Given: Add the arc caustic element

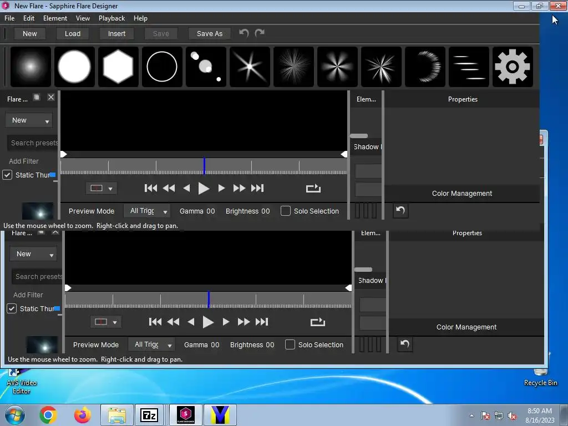Looking at the screenshot, I should (425, 67).
